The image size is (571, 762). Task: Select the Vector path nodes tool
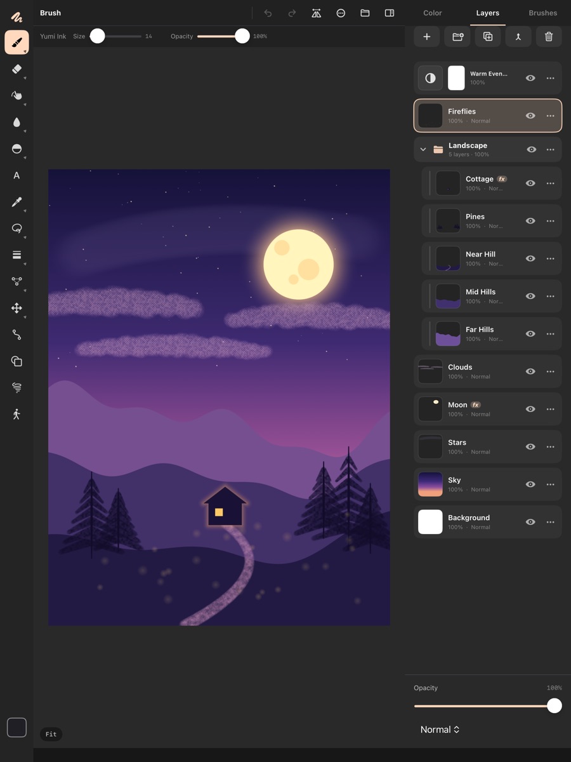(16, 281)
